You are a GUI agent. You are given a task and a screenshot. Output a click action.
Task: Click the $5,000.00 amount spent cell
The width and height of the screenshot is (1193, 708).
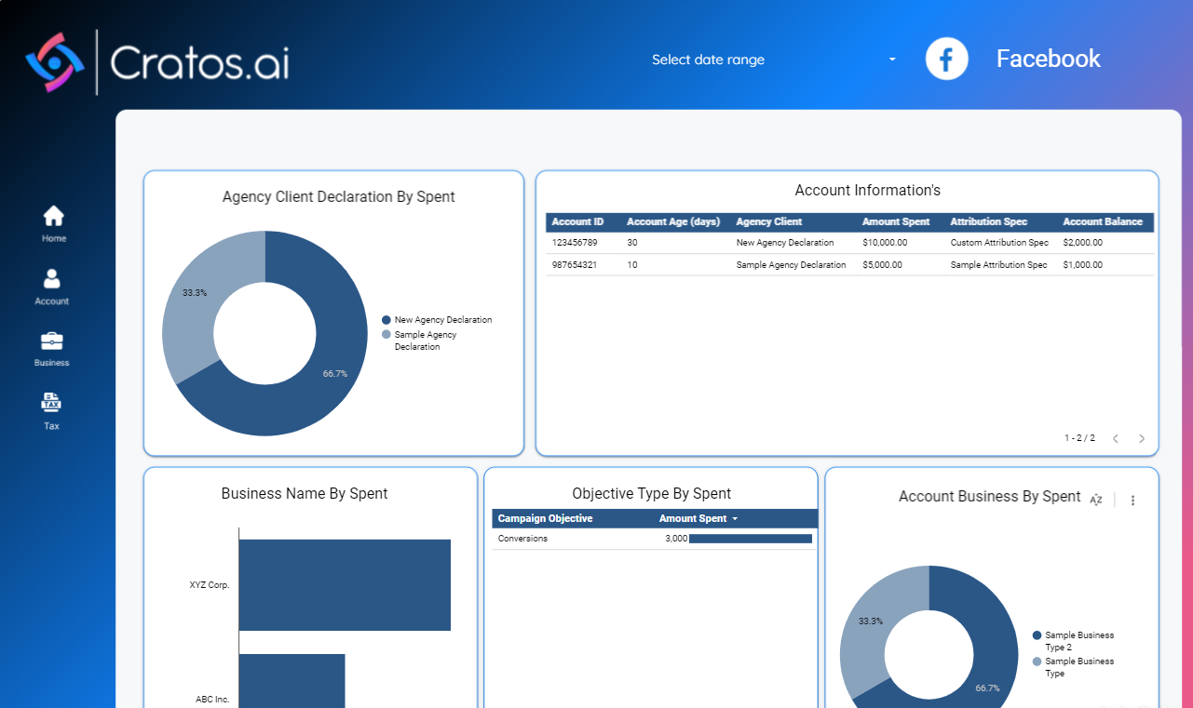coord(882,265)
